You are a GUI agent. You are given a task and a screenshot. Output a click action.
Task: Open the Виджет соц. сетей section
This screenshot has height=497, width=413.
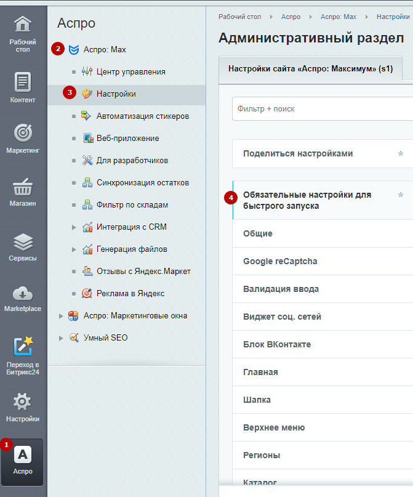323,317
